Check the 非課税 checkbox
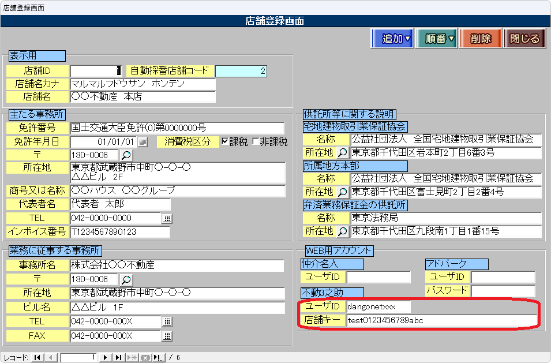The image size is (551, 363). [256, 142]
